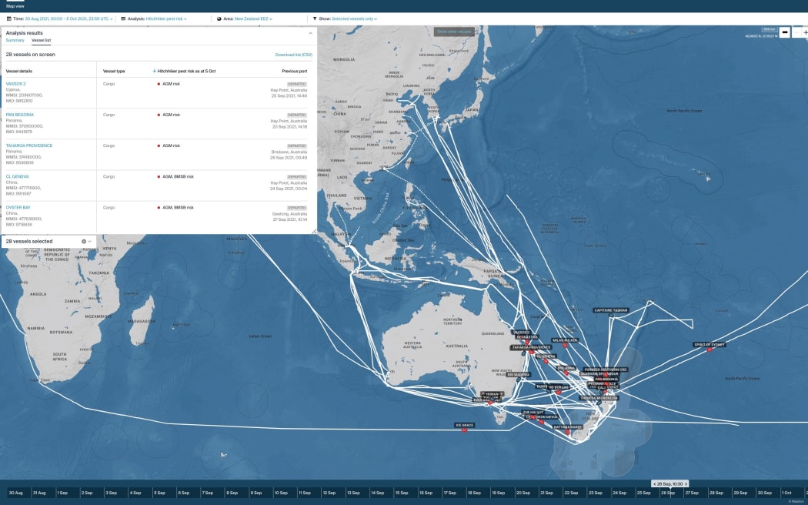Open the CL GENEVA vessel link in the list
This screenshot has width=808, height=505.
click(x=17, y=176)
